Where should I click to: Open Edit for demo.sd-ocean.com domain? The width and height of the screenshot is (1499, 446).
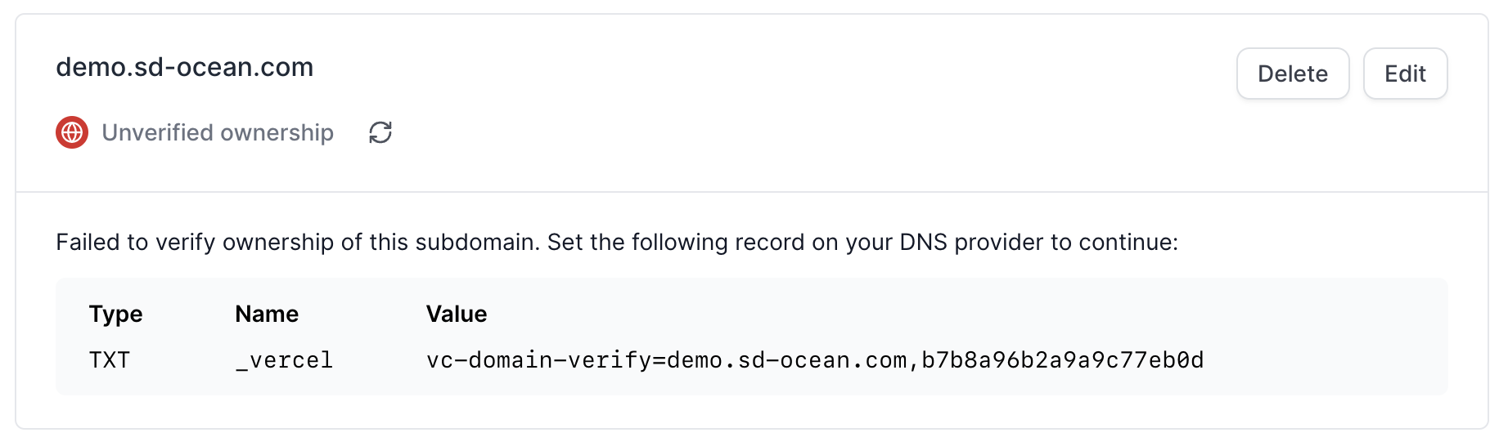pyautogui.click(x=1406, y=74)
